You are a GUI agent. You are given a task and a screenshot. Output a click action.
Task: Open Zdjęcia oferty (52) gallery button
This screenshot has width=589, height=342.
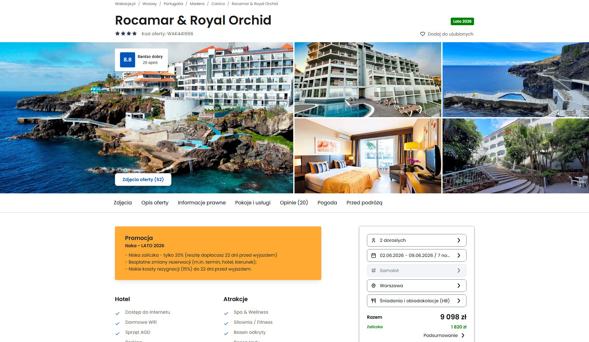pyautogui.click(x=143, y=180)
